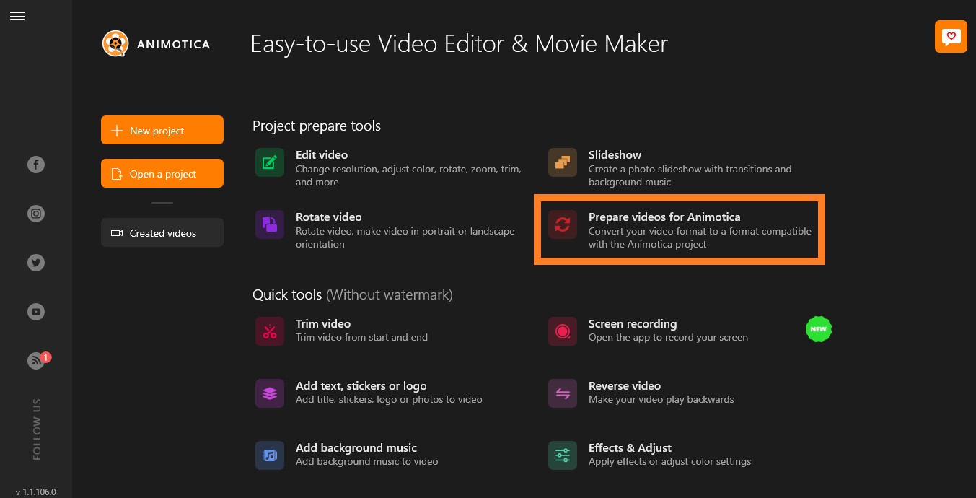The width and height of the screenshot is (976, 498).
Task: Click the red convert arrows icon
Action: click(x=563, y=224)
